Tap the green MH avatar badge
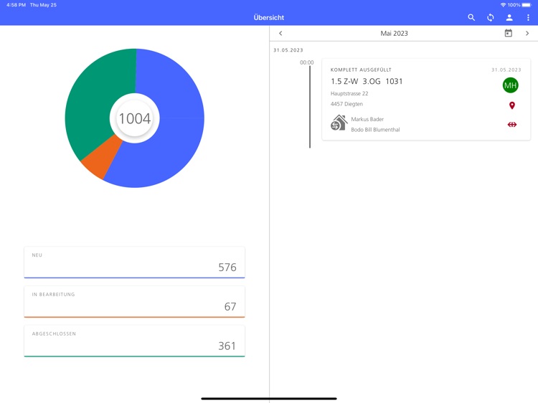Viewport: 538px width, 403px height. (510, 85)
